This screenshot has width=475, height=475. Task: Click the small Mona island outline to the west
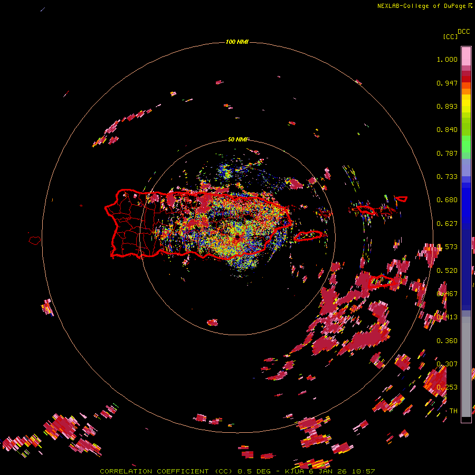coord(35,240)
